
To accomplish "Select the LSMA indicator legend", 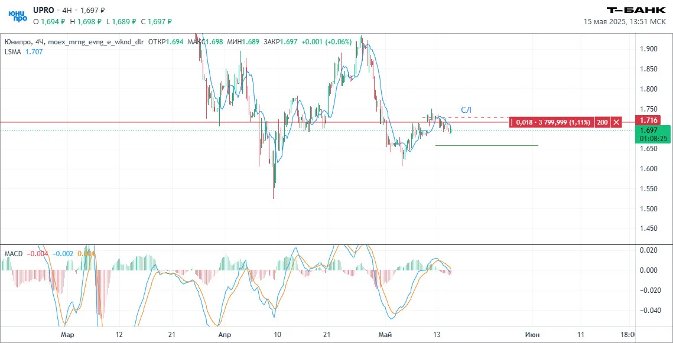I will pos(13,51).
